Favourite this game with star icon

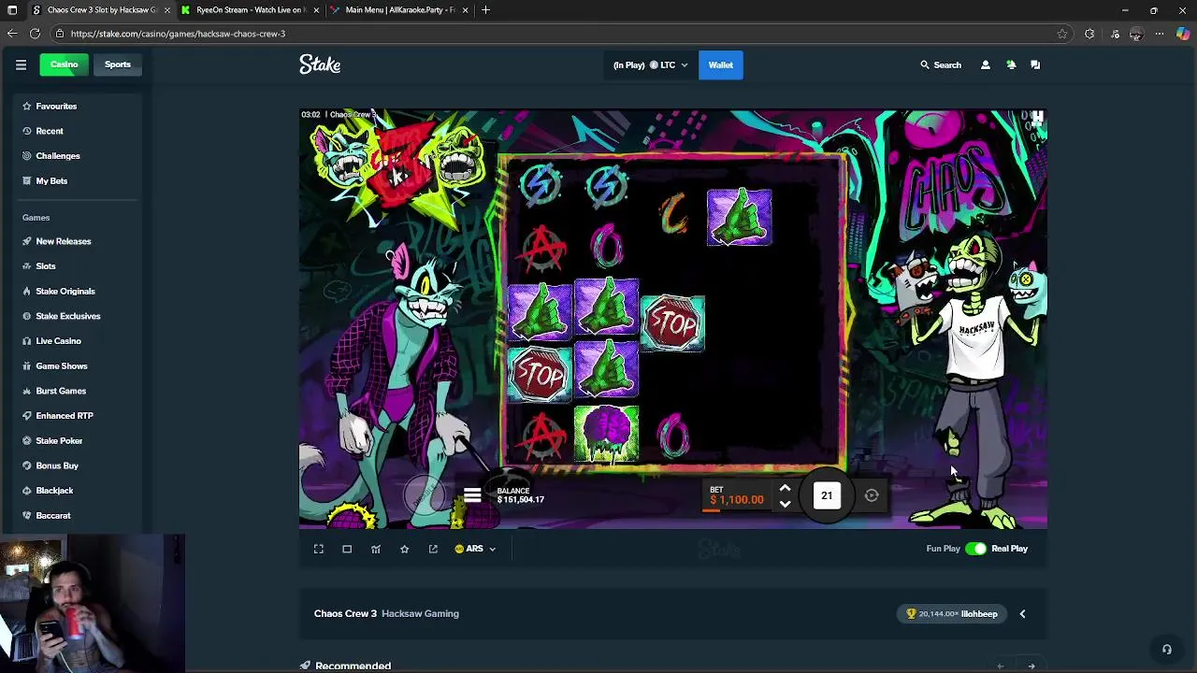404,549
